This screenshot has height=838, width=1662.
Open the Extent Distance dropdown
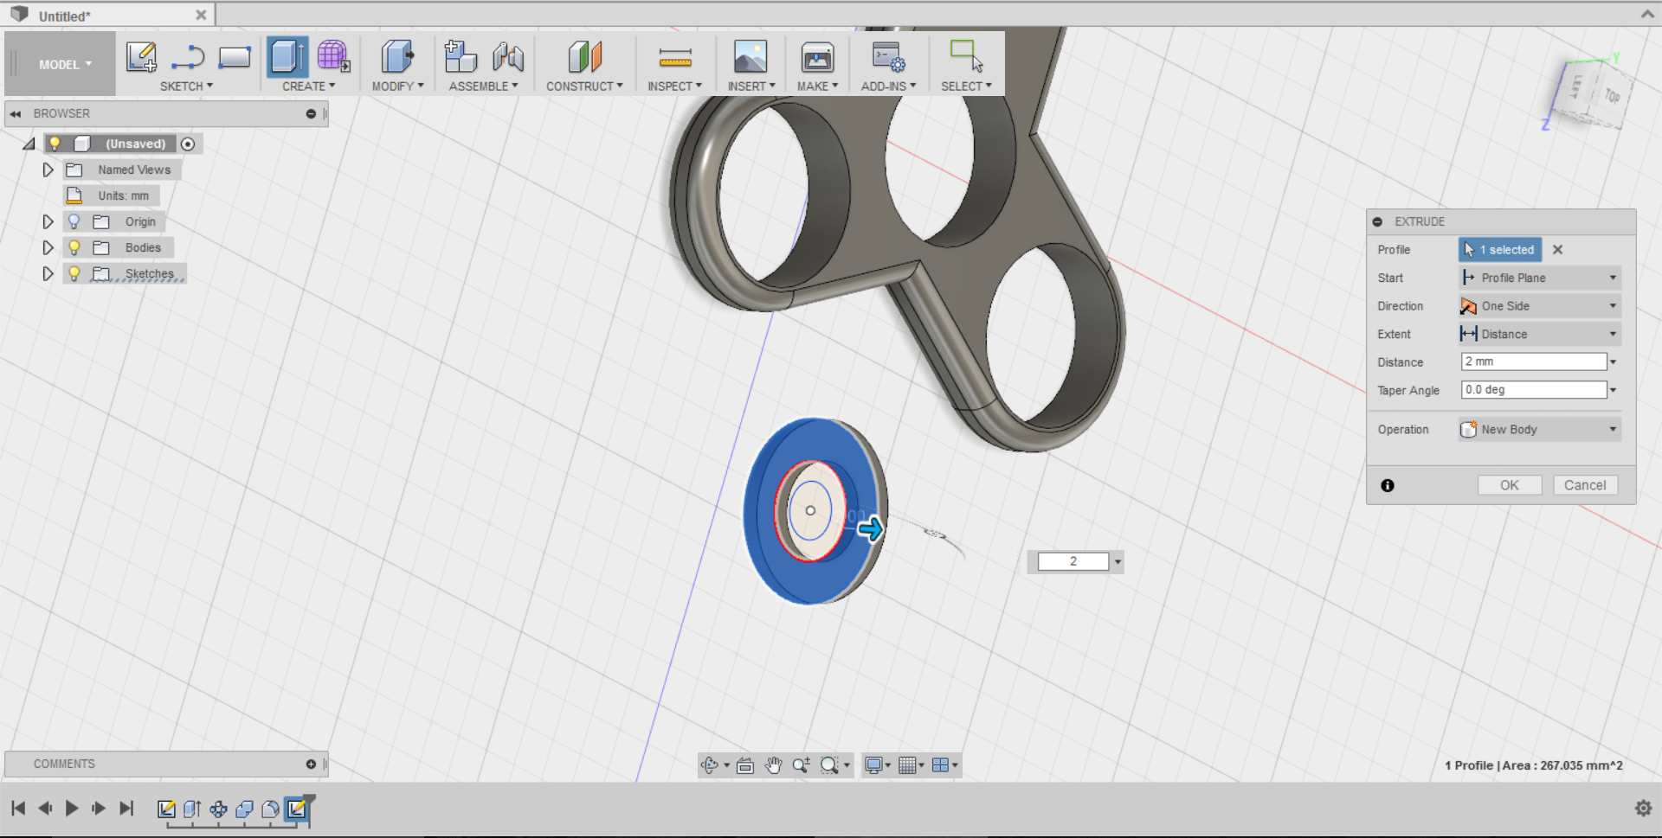pyautogui.click(x=1539, y=334)
